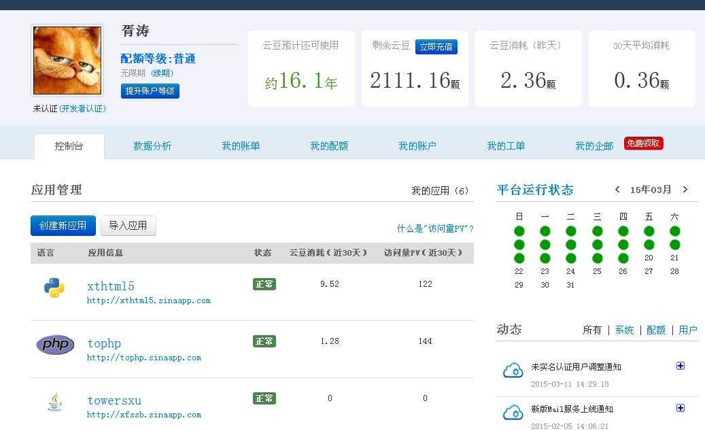
Task: Open the 我的企邮 tab
Action: tap(594, 146)
